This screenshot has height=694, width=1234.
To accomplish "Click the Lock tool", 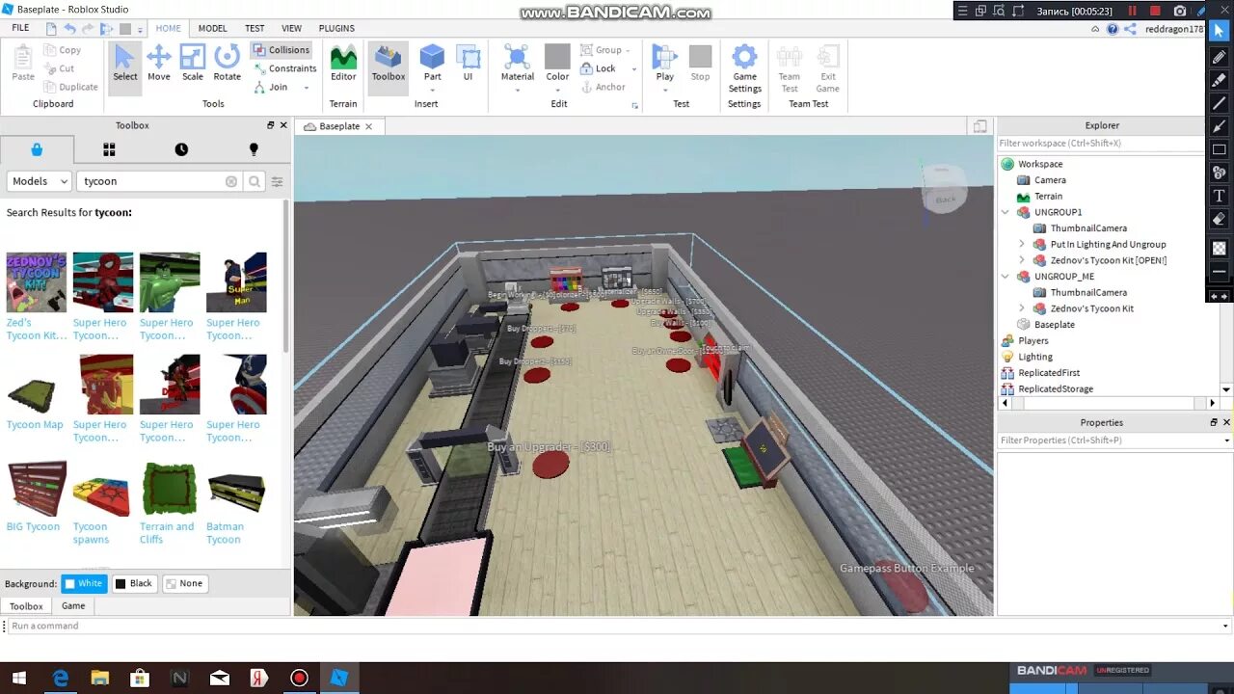I will 598,68.
